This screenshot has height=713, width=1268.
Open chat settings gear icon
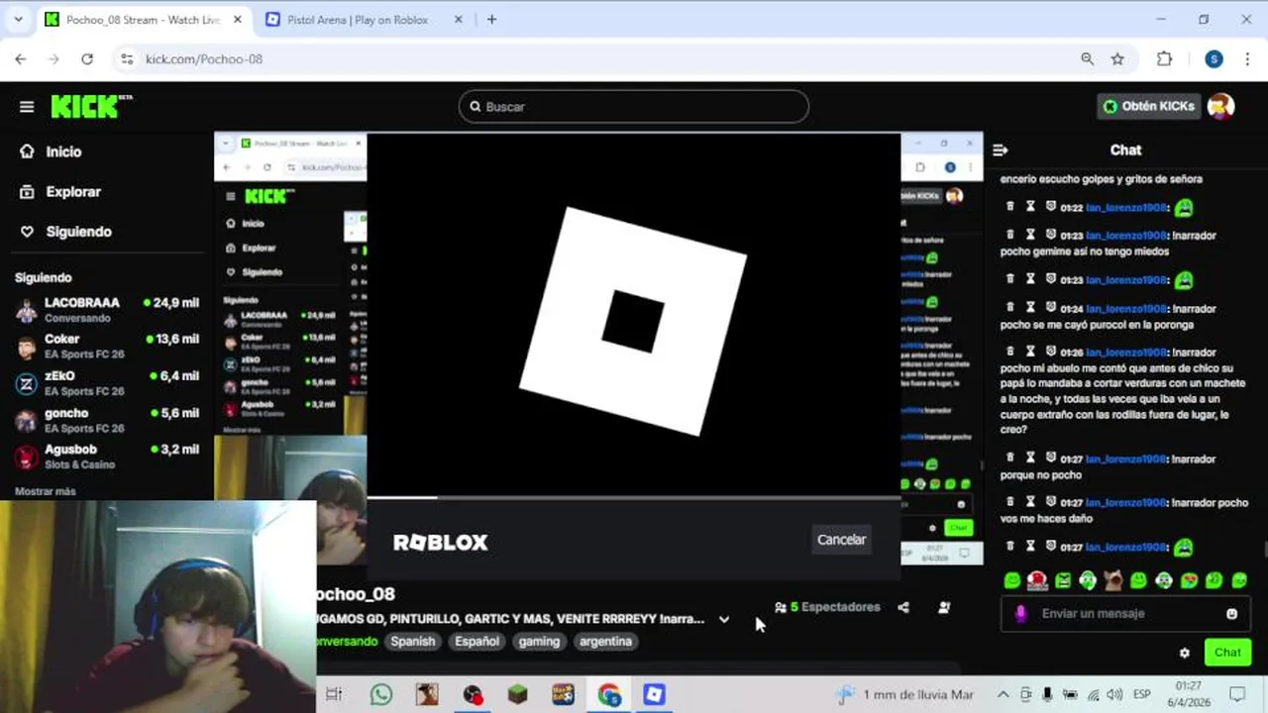tap(1185, 653)
